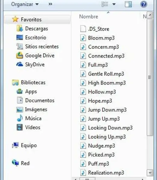The width and height of the screenshot is (157, 180).
Task: Sort by the Nombre column header
Action: tap(89, 16)
